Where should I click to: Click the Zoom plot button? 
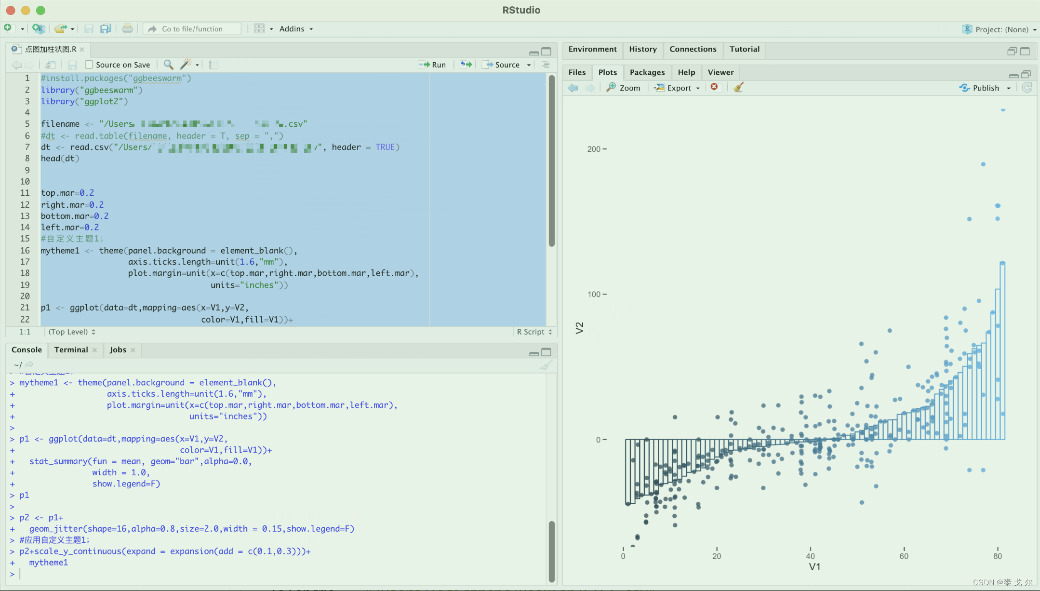624,88
